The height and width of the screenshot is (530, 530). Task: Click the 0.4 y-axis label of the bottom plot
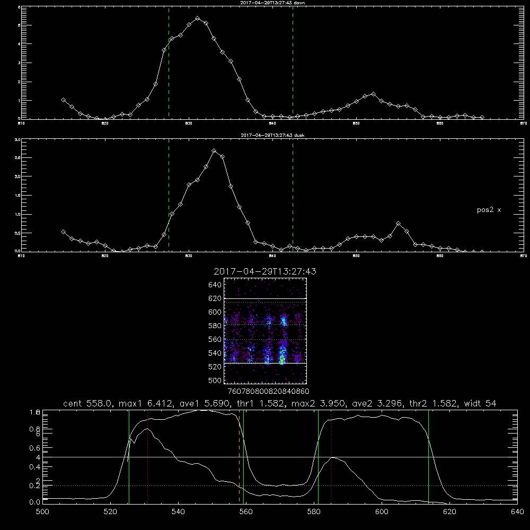pos(35,467)
